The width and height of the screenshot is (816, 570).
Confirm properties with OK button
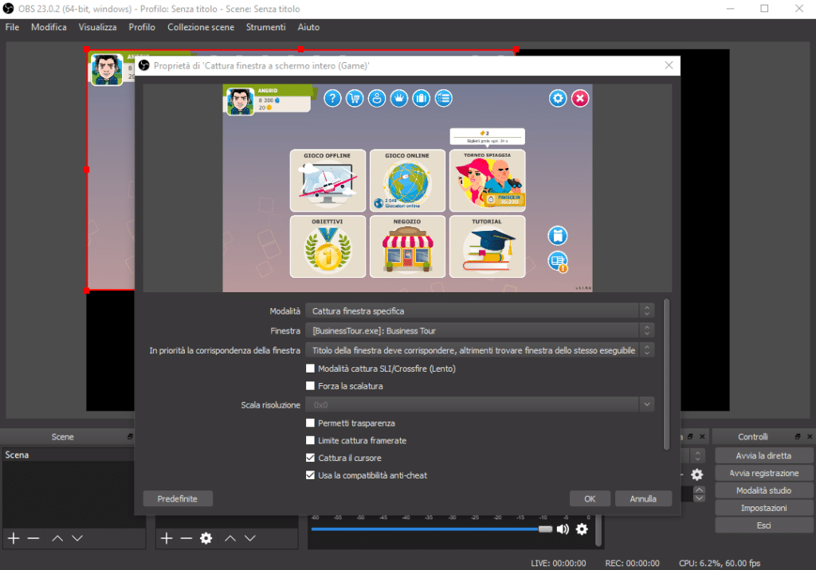point(590,498)
